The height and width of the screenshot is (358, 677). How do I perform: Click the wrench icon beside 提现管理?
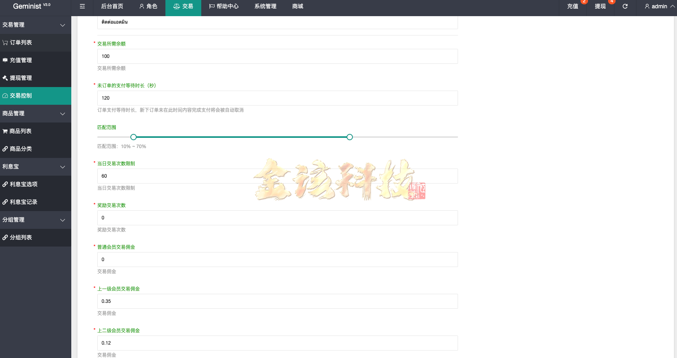pyautogui.click(x=5, y=78)
